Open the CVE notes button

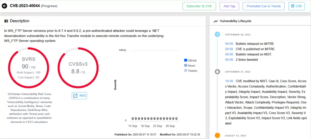point(296,6)
